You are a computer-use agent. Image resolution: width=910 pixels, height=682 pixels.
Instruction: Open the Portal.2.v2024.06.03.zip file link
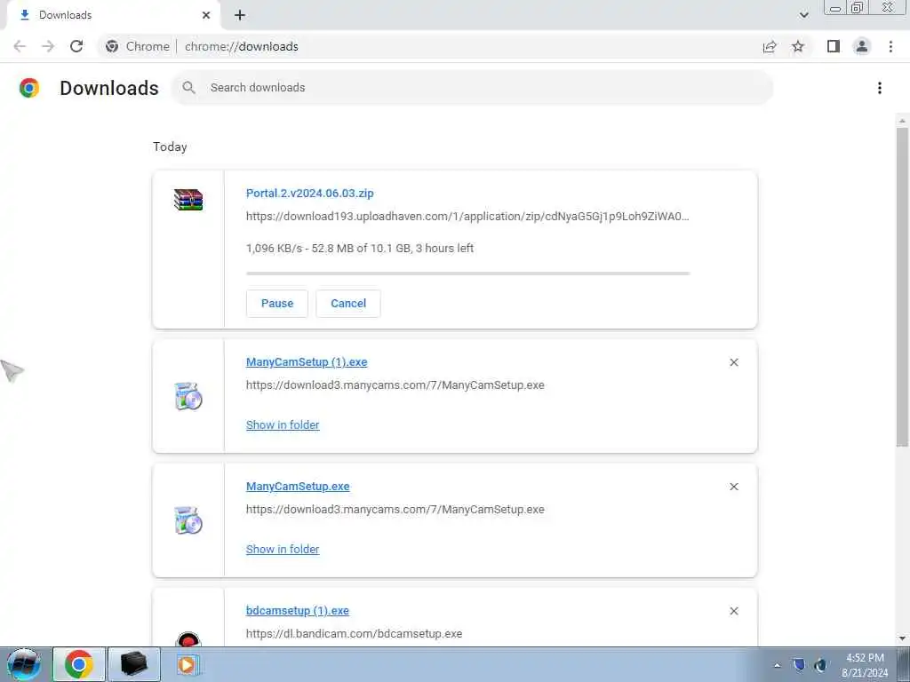pos(310,193)
